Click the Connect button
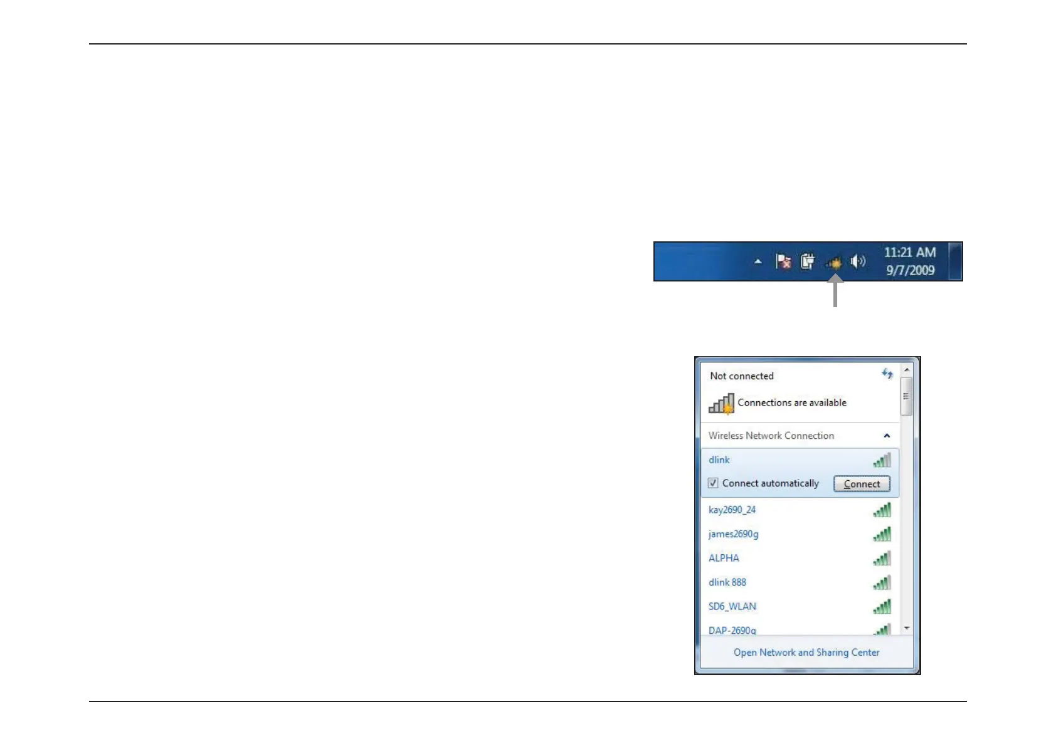The width and height of the screenshot is (1056, 746). 862,484
